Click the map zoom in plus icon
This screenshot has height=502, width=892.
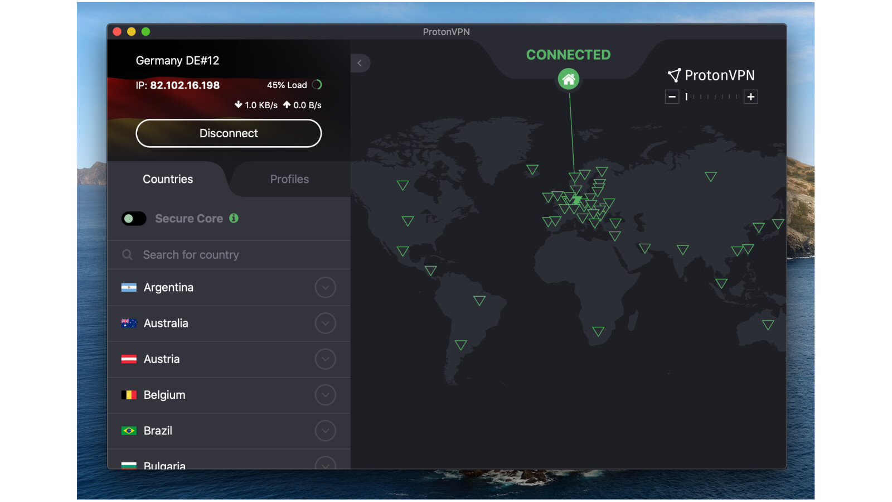click(x=751, y=97)
